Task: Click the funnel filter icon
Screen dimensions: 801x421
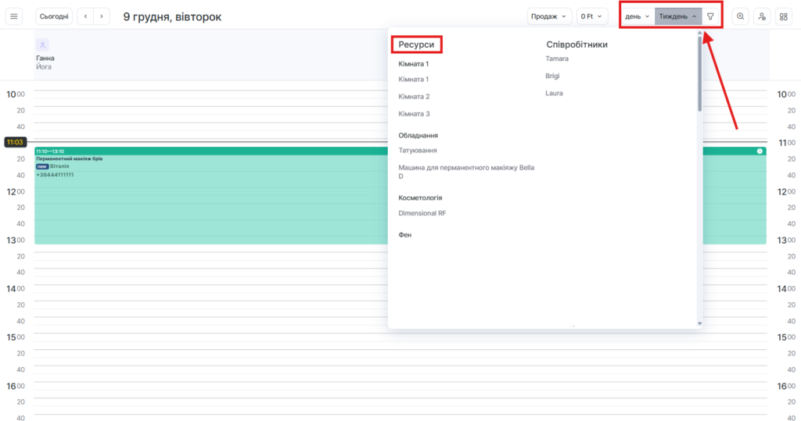Action: pos(710,16)
